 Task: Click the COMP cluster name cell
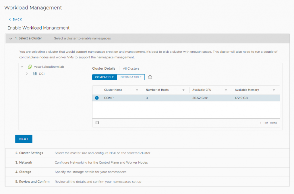pos(109,98)
